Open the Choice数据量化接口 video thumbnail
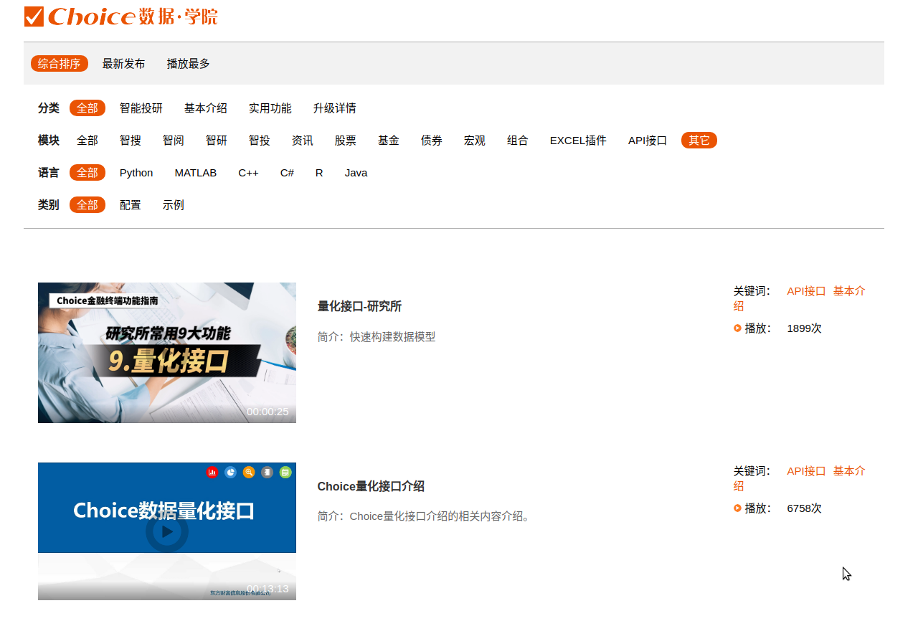The width and height of the screenshot is (918, 621). pyautogui.click(x=167, y=531)
